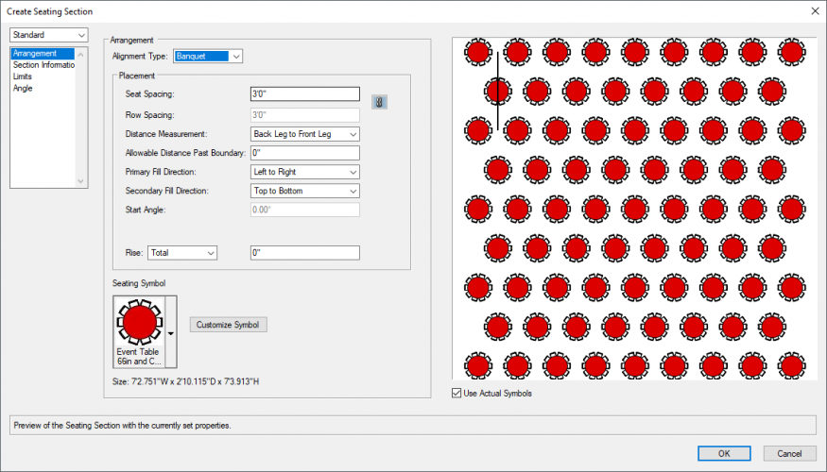This screenshot has width=827, height=472.
Task: Toggle the Use Actual Symbols checkbox
Action: [458, 393]
